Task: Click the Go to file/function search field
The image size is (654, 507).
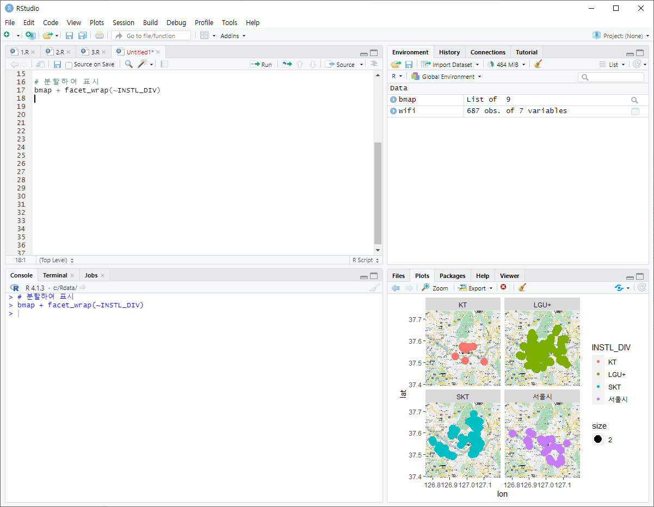Action: (x=151, y=35)
